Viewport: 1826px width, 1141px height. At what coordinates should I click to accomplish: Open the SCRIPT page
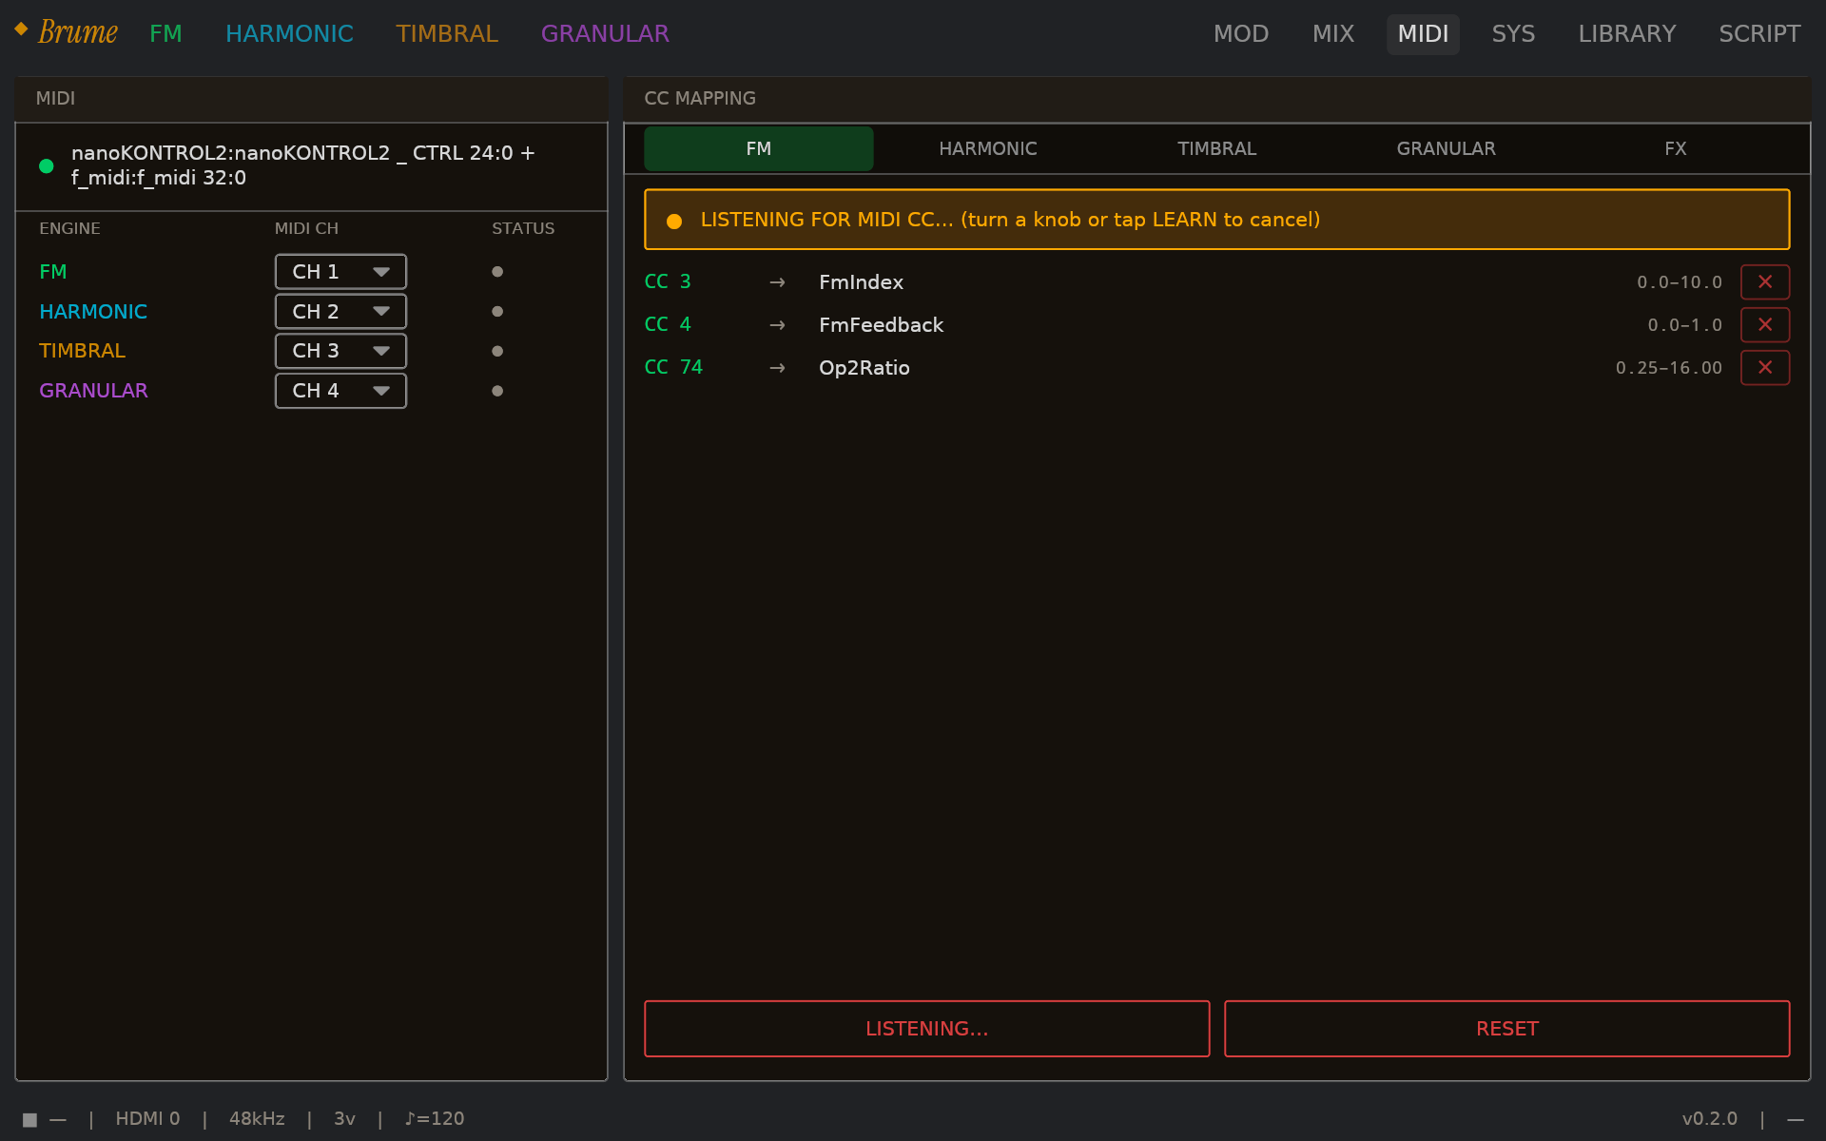(x=1759, y=34)
